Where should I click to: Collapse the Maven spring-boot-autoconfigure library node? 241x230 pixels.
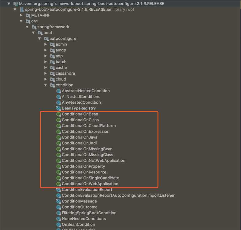(x=9, y=3)
